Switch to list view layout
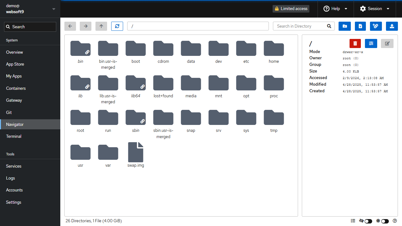This screenshot has width=402, height=226. tap(353, 221)
